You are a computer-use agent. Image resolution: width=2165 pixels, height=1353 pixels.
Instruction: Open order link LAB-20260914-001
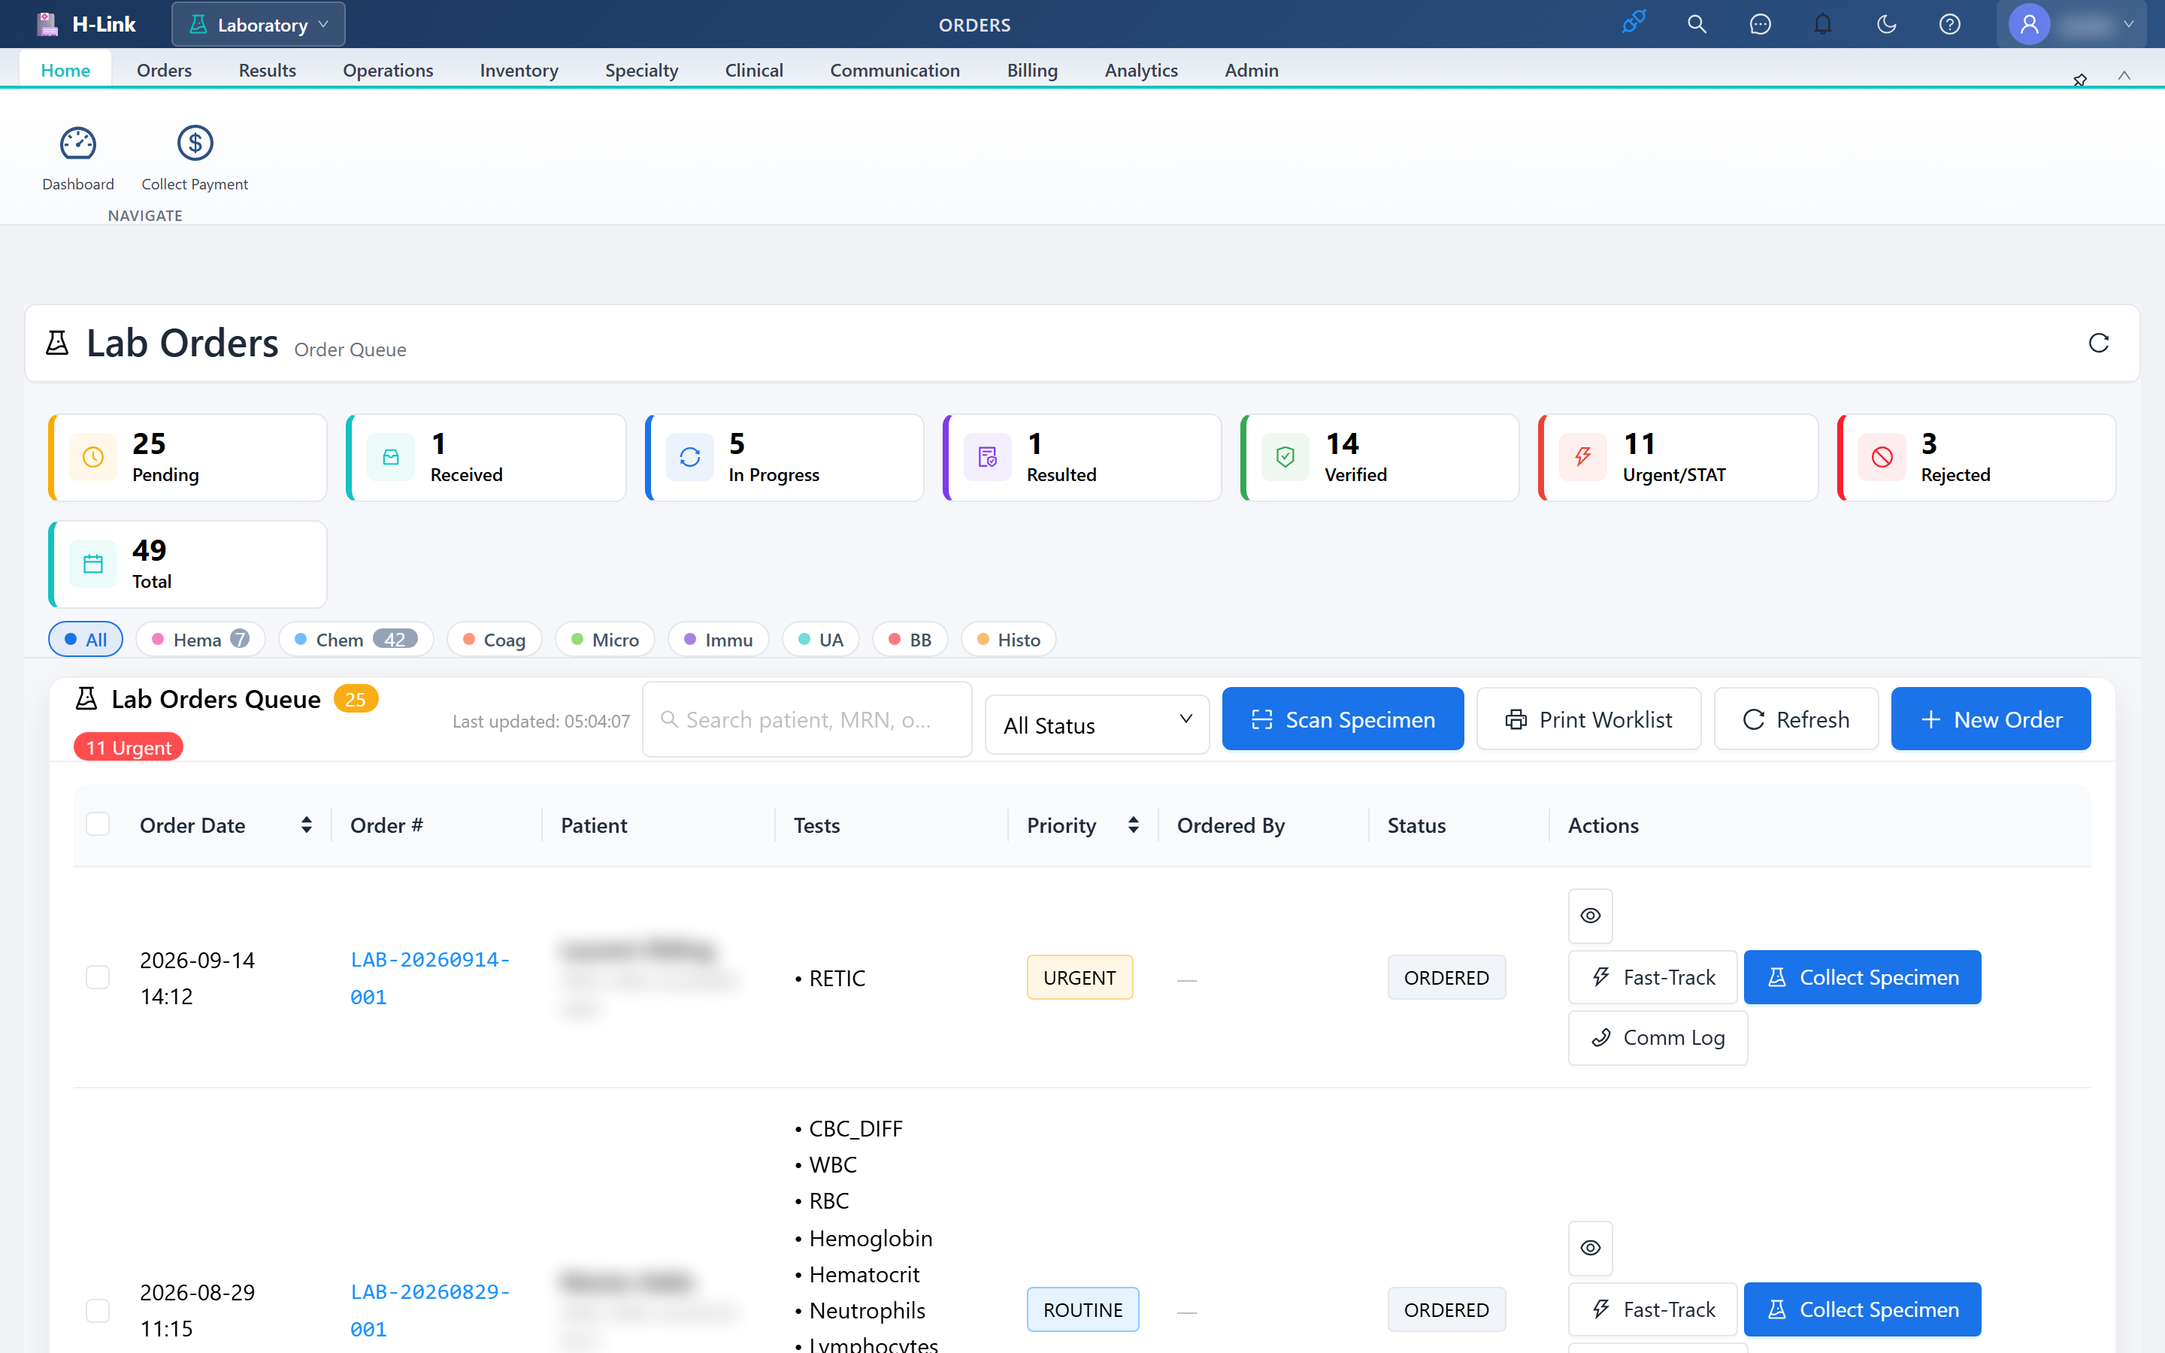point(429,977)
